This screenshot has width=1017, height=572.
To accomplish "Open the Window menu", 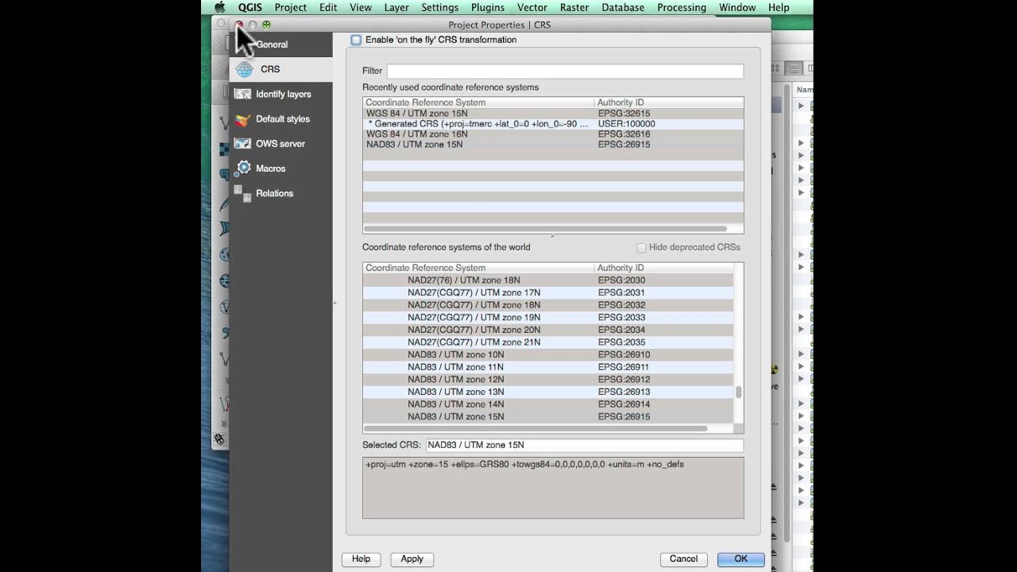I will pos(737,7).
